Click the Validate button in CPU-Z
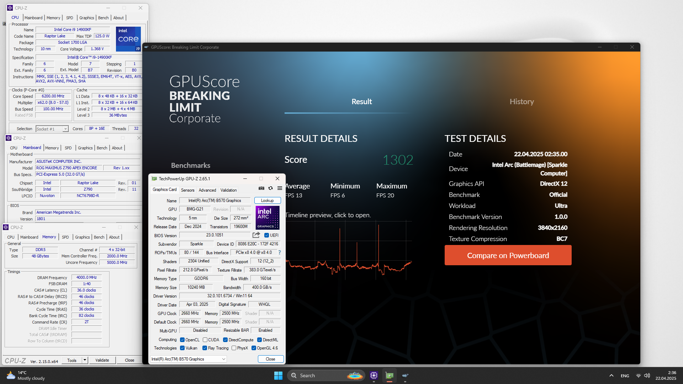The image size is (683, 384). point(102,360)
